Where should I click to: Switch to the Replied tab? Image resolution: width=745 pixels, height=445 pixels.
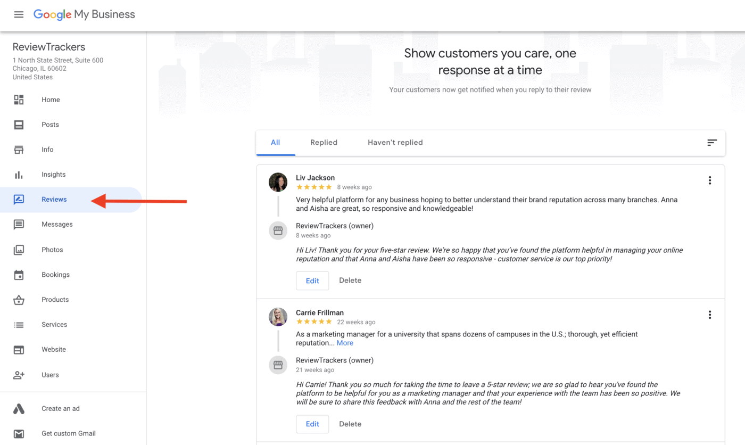pyautogui.click(x=324, y=142)
